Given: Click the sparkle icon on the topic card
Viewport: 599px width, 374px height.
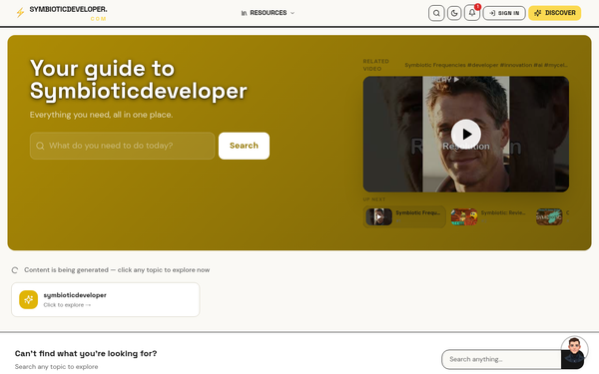Looking at the screenshot, I should click(29, 299).
